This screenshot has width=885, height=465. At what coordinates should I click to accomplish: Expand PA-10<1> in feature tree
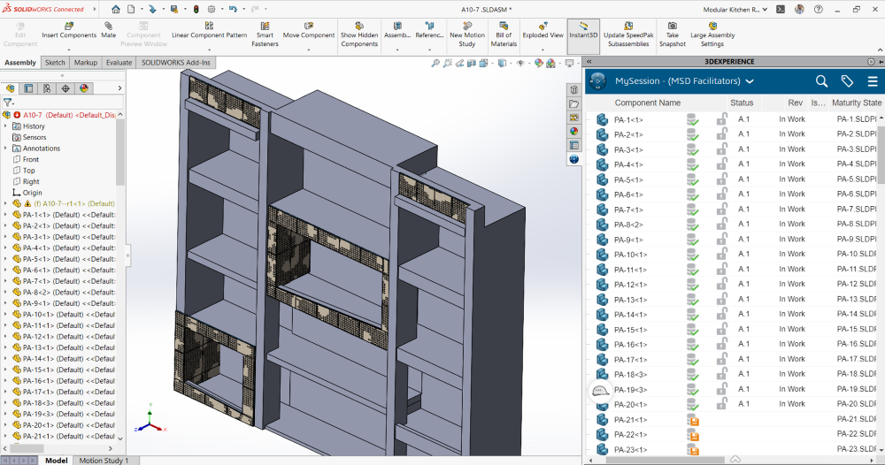point(5,315)
